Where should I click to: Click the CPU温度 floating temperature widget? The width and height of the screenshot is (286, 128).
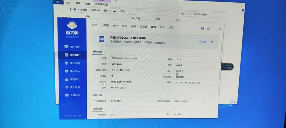(x=228, y=66)
